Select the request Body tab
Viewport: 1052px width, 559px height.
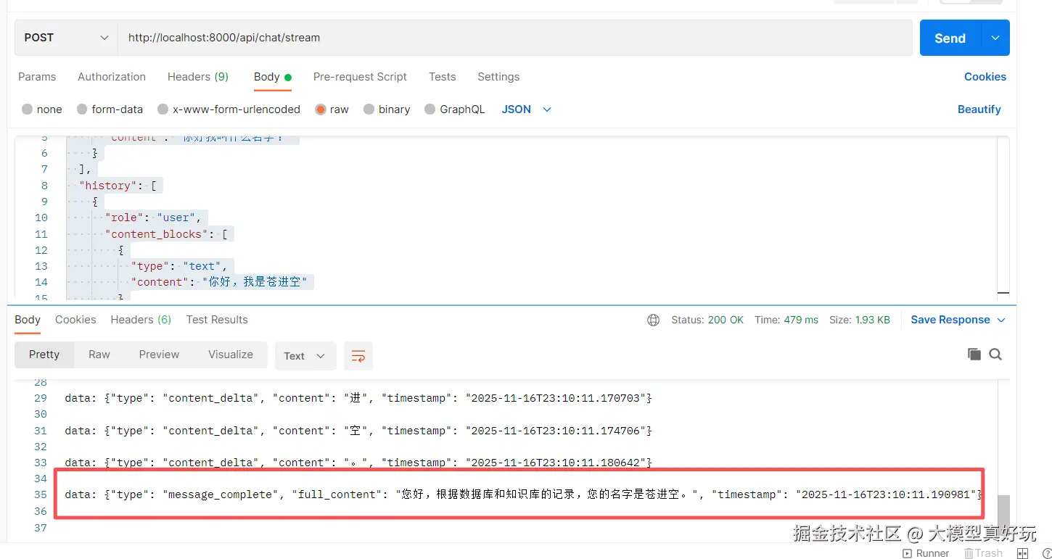272,77
